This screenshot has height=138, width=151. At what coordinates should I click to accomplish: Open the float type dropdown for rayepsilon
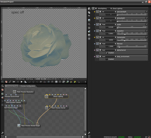[x=109, y=31]
